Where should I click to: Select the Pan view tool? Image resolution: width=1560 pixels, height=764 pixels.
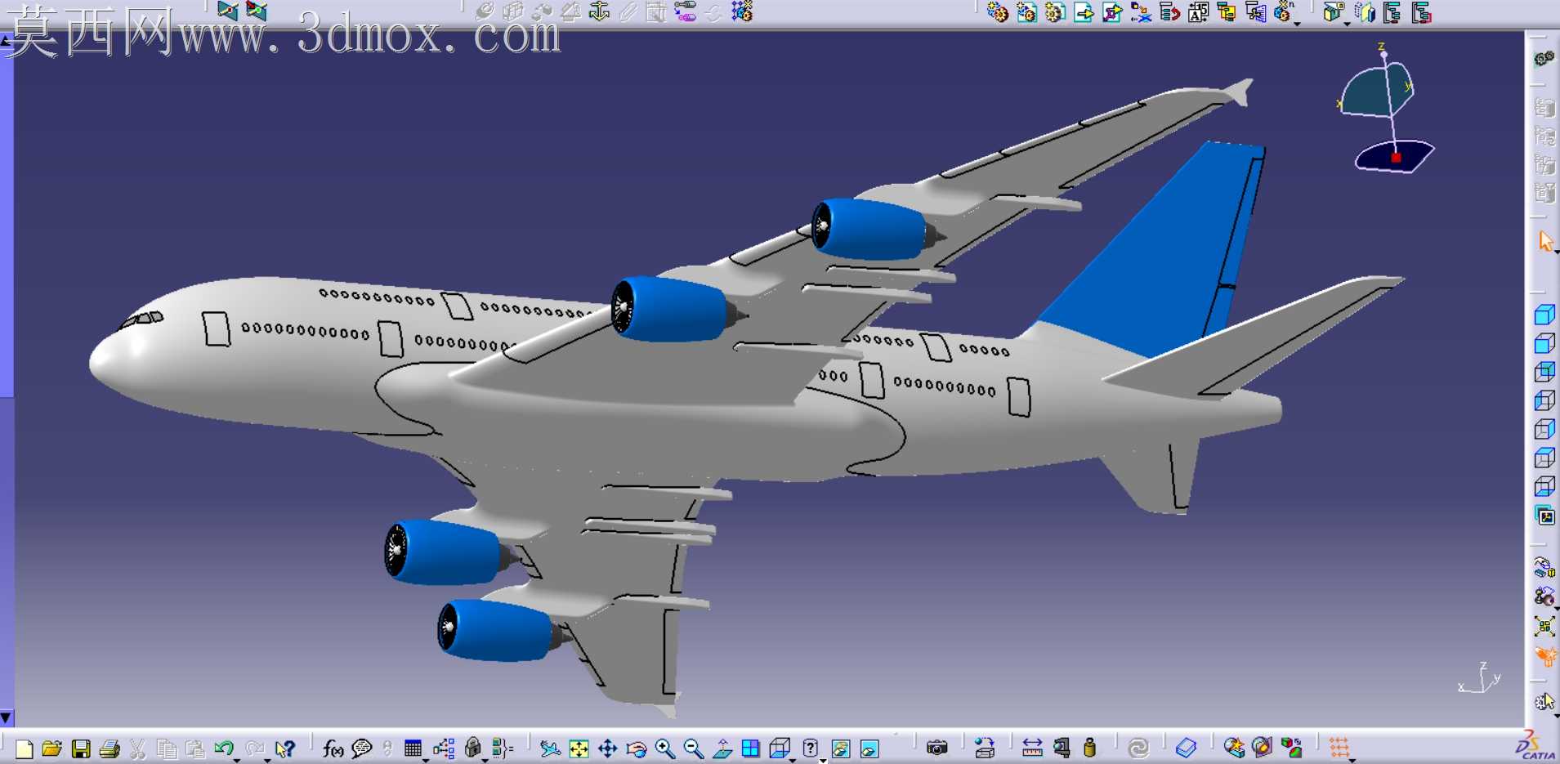coord(607,748)
